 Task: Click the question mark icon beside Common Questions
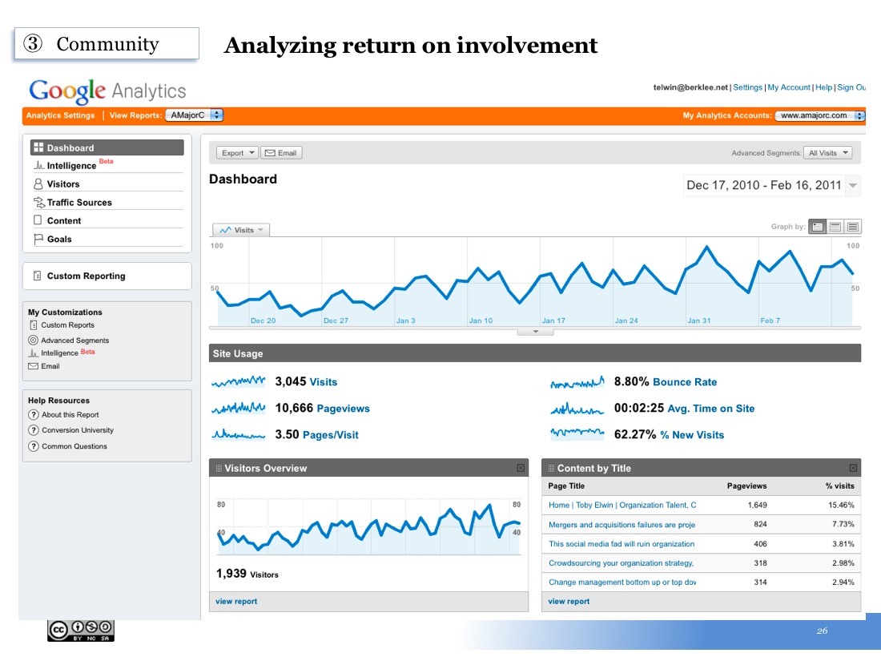pyautogui.click(x=34, y=446)
